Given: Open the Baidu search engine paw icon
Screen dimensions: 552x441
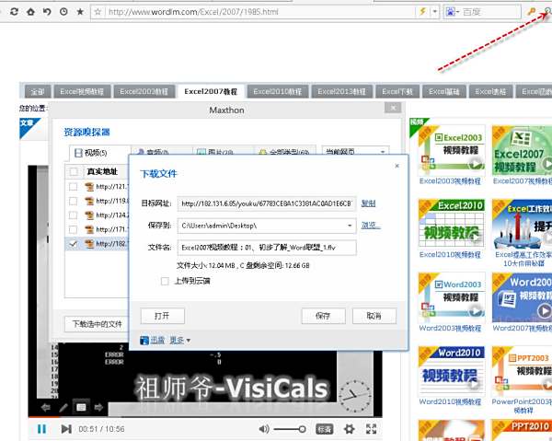Looking at the screenshot, I should [450, 12].
